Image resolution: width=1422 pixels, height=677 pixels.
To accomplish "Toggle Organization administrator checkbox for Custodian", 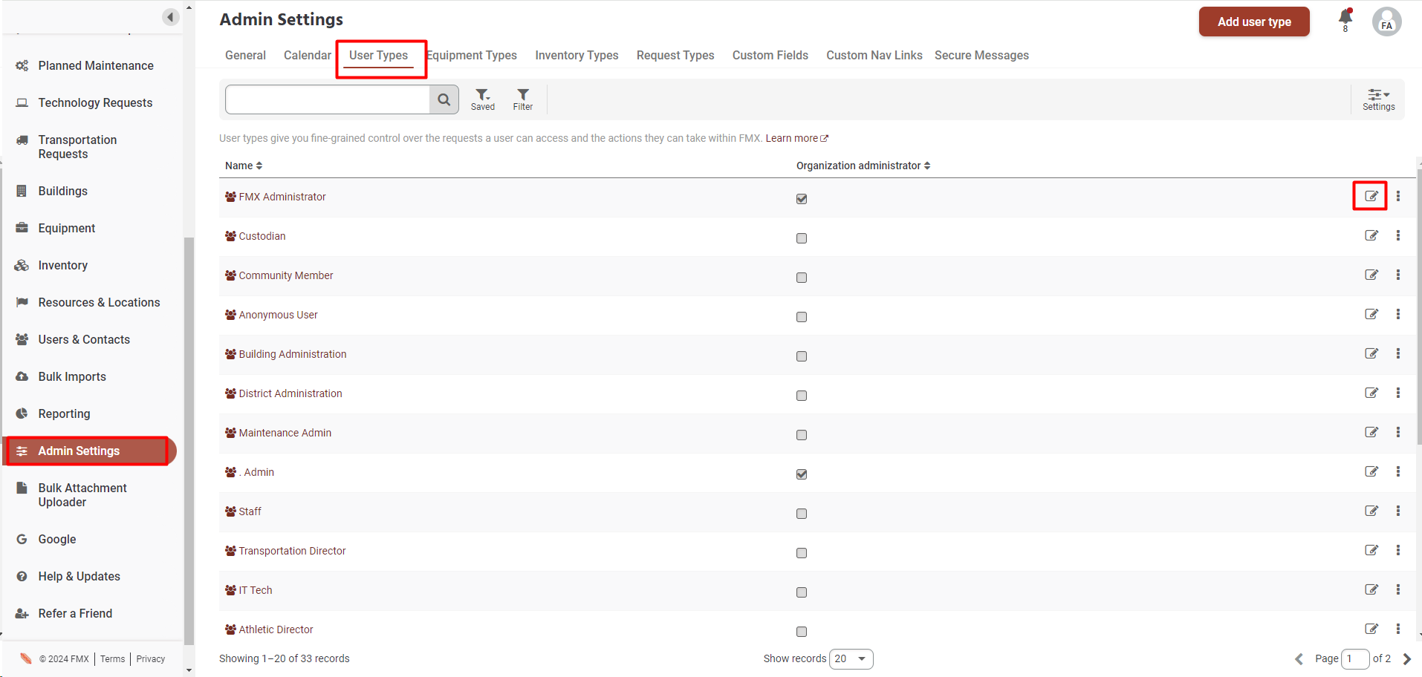I will click(x=801, y=238).
